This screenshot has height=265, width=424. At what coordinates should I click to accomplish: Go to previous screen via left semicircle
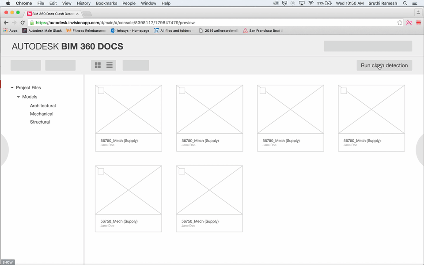click(4, 150)
